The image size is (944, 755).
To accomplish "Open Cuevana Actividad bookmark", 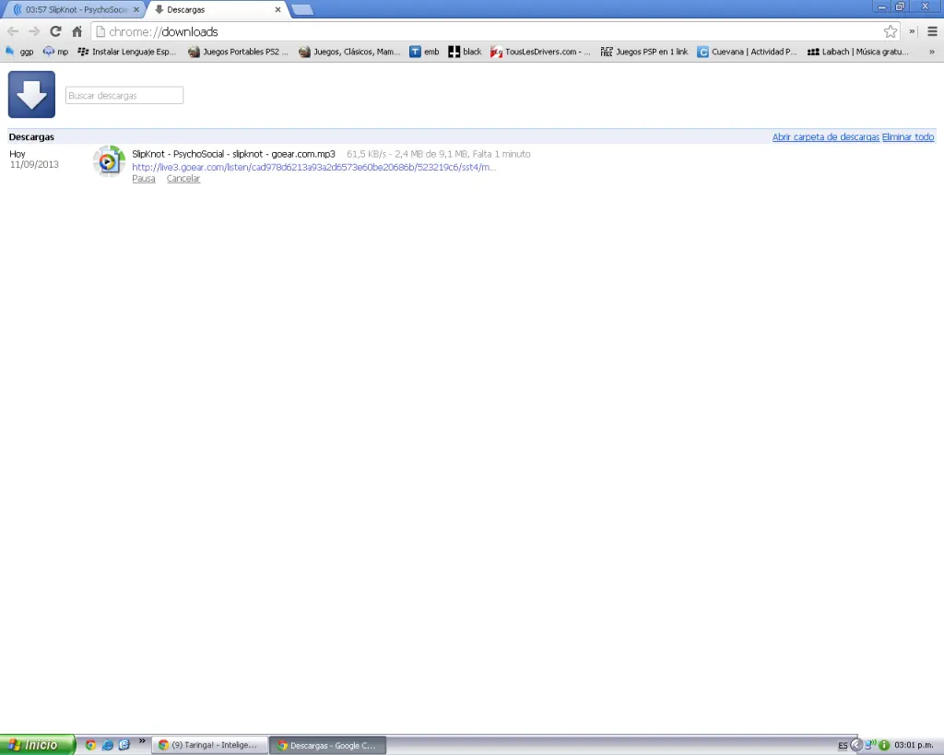I will [747, 52].
